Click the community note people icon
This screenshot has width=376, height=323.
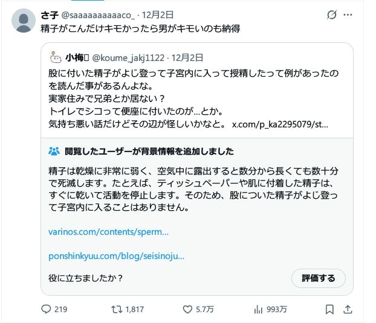53,151
